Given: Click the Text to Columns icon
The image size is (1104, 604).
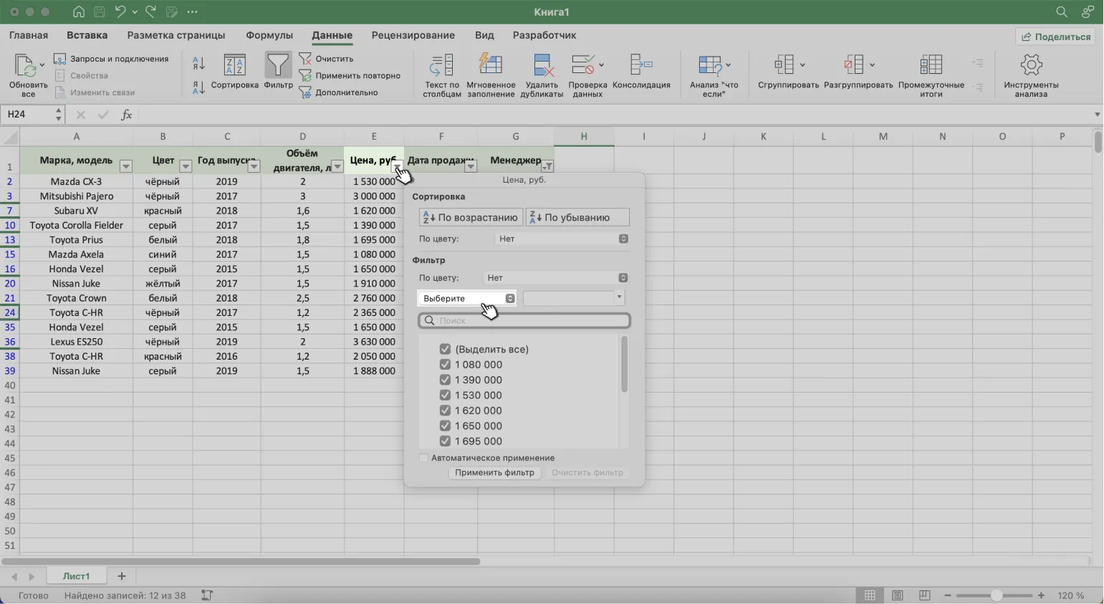Looking at the screenshot, I should [441, 66].
